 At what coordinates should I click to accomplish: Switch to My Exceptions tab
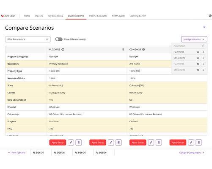click(x=55, y=16)
